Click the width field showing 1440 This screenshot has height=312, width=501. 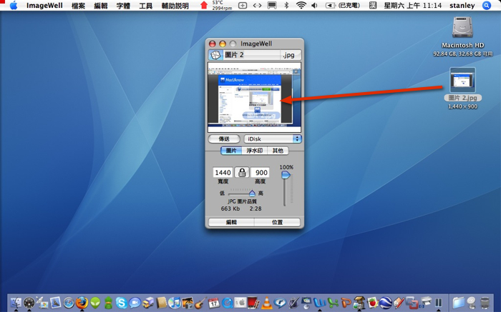[x=223, y=172]
